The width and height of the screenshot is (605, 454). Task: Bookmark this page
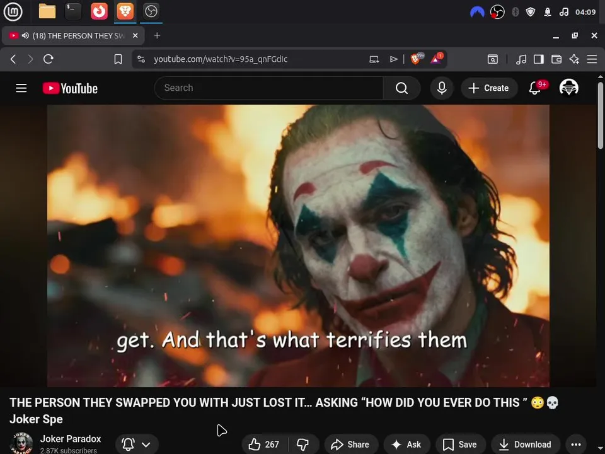point(118,59)
